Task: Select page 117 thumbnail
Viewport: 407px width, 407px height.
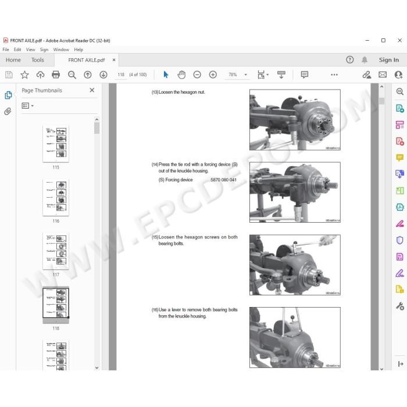Action: pyautogui.click(x=56, y=251)
